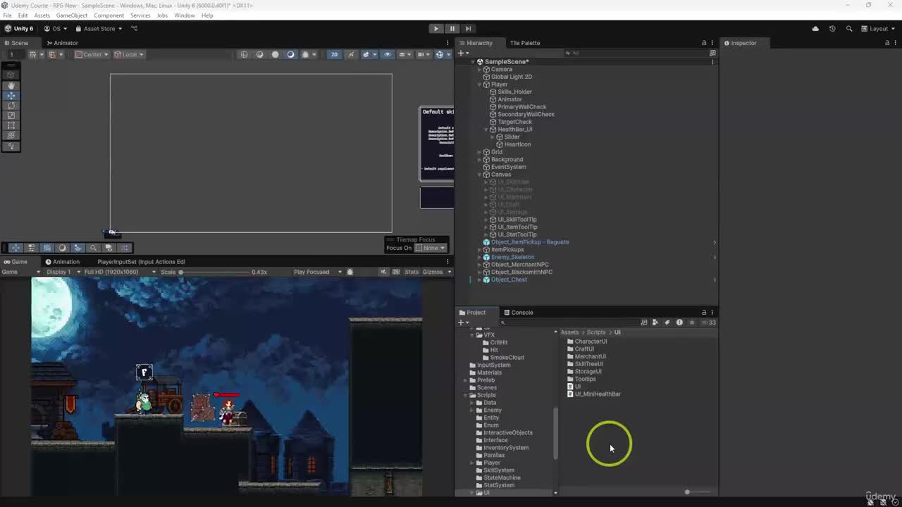Open the Unity cloud icon in top toolbar
The height and width of the screenshot is (507, 902).
815,29
